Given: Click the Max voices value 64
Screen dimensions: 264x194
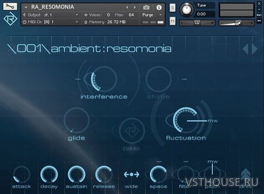Looking at the screenshot, I should 131,15.
